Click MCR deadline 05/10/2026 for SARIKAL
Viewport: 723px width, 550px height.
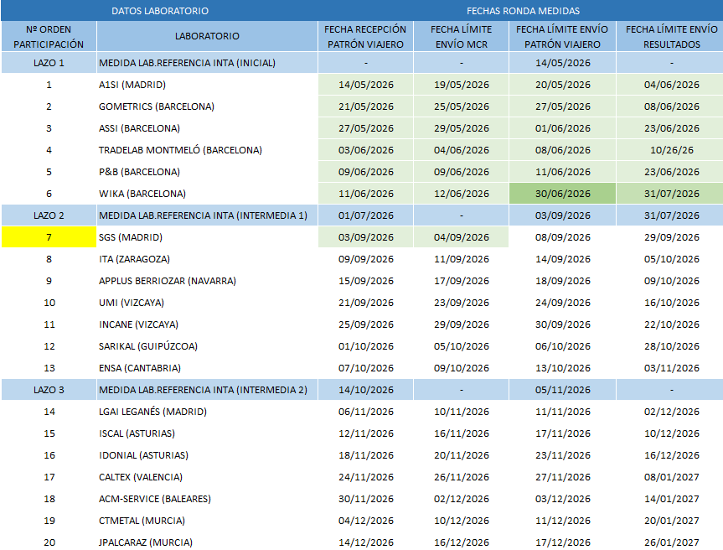click(x=461, y=346)
